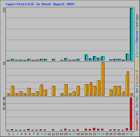
Task: Click the cyan bar for day 30
Action: pyautogui.click(x=128, y=57)
